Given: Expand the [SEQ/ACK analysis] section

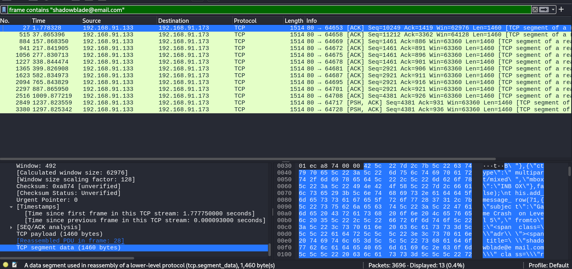Looking at the screenshot, I should coord(11,227).
